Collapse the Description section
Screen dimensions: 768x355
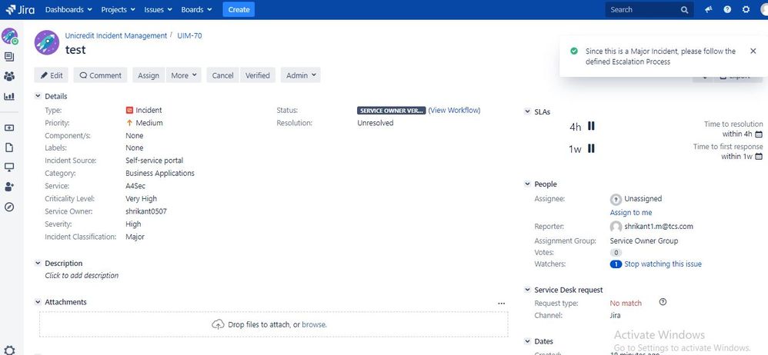38,263
